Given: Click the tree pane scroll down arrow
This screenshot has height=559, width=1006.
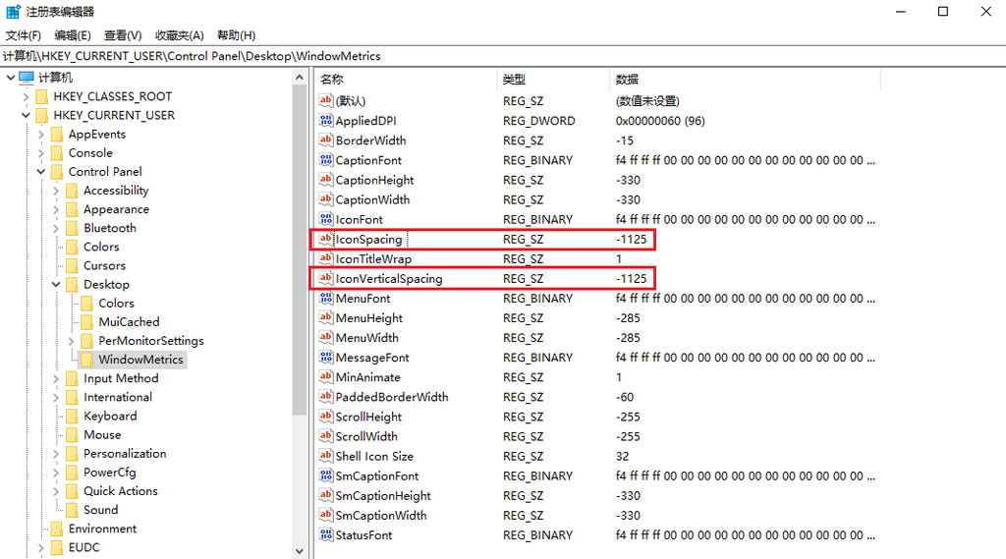Looking at the screenshot, I should (299, 551).
